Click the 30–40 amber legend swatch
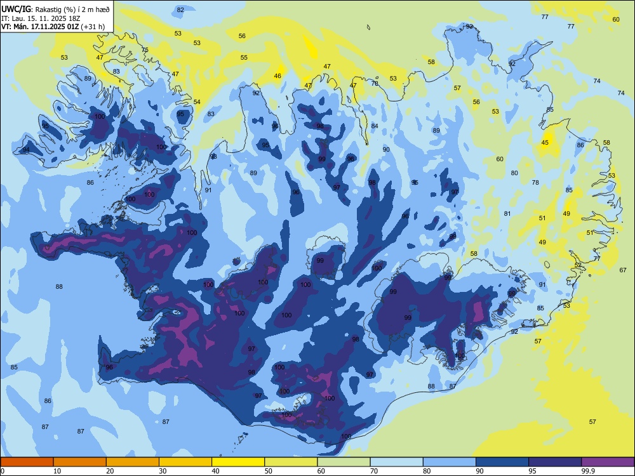635x476 pixels. coord(185,462)
